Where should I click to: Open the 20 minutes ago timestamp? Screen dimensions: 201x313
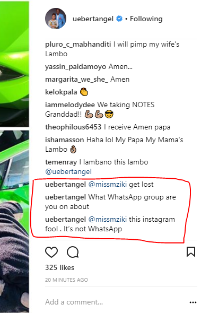(66, 280)
